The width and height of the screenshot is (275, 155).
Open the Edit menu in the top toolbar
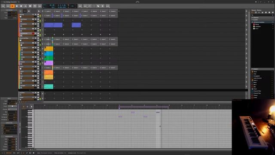point(85,6)
